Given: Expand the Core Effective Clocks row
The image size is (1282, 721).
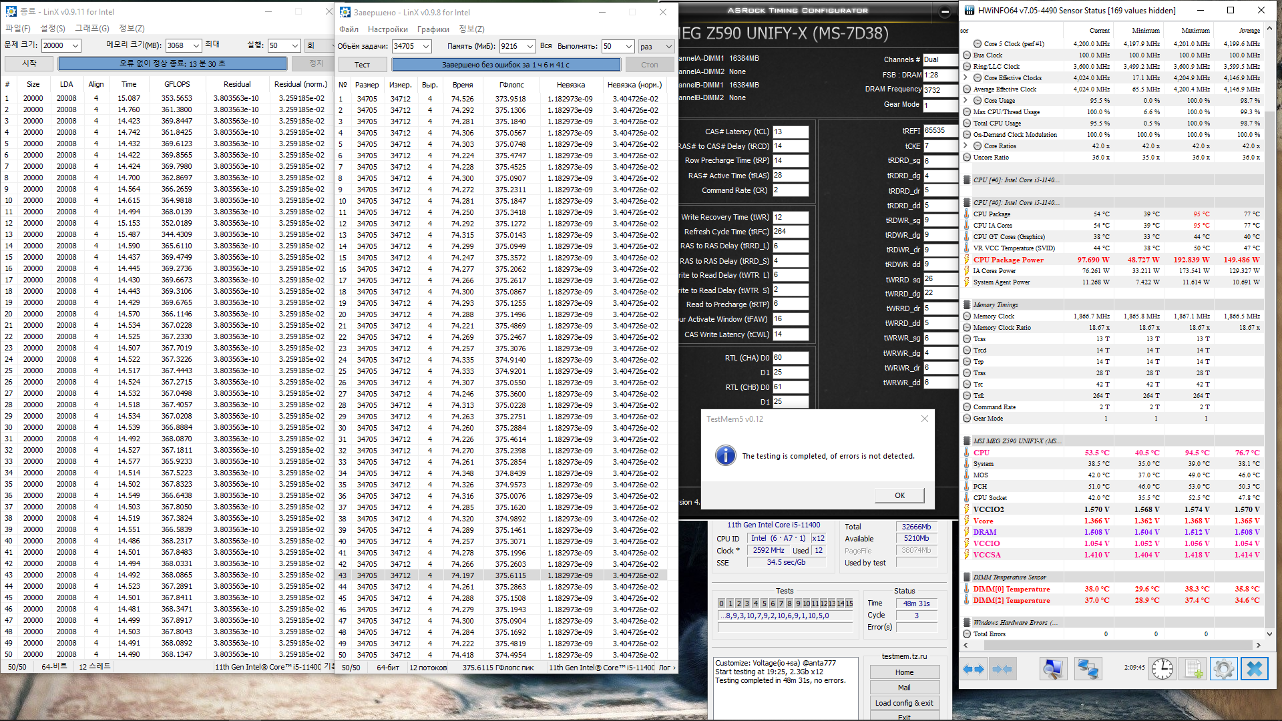Looking at the screenshot, I should [x=966, y=77].
